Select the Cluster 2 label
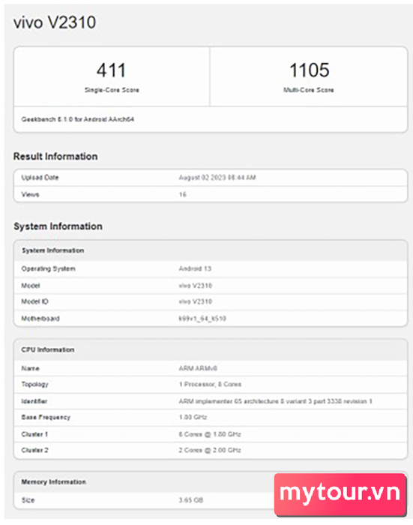Screen dimensions: 413x525 tap(34, 450)
